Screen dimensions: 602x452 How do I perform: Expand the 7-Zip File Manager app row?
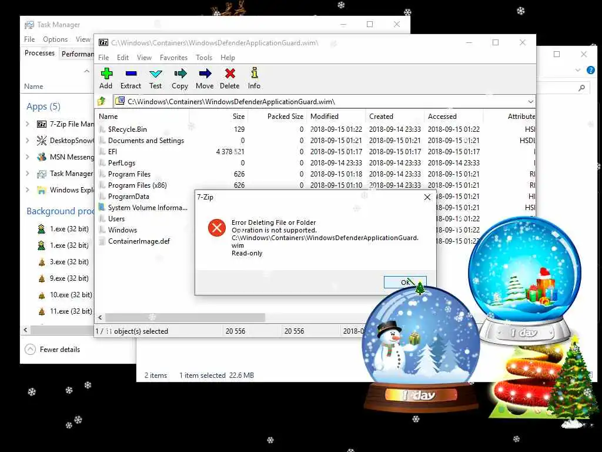[x=27, y=124]
